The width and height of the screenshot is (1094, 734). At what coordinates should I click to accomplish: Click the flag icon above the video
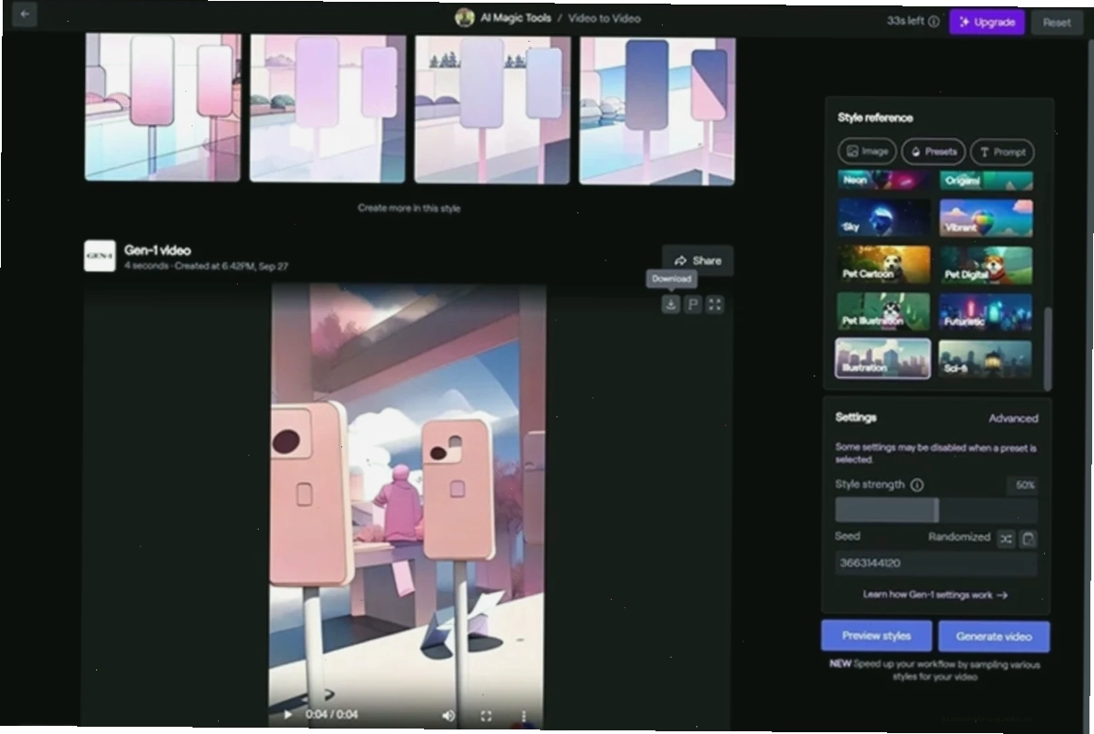click(693, 305)
